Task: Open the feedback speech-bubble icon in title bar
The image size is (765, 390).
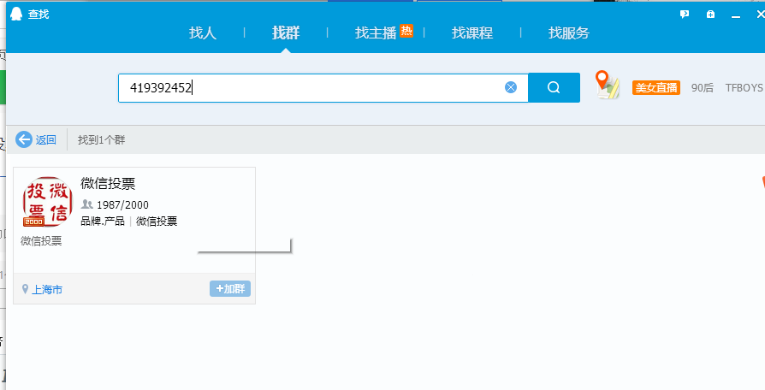Action: 685,15
